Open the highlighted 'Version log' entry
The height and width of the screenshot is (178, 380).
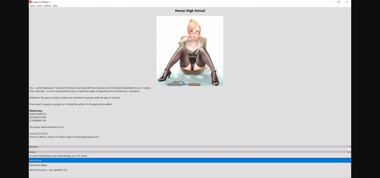pos(35,160)
